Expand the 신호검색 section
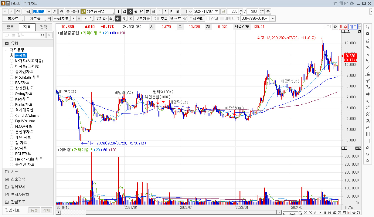374x217 pixels. [x=7, y=179]
